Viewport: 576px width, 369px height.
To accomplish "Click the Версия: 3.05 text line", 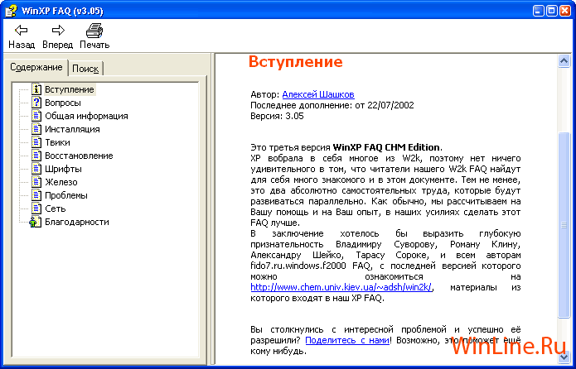I will [277, 116].
